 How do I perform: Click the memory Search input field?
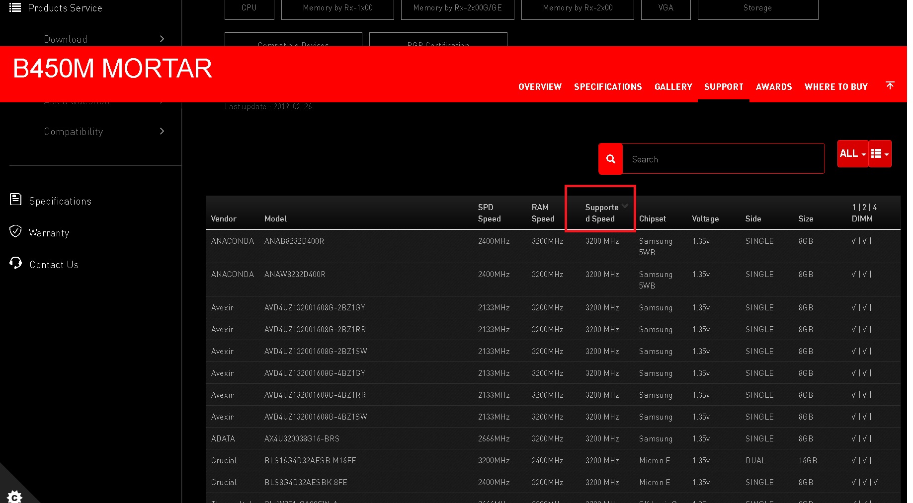point(723,159)
